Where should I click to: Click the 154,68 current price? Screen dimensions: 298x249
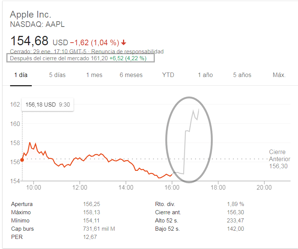click(30, 40)
